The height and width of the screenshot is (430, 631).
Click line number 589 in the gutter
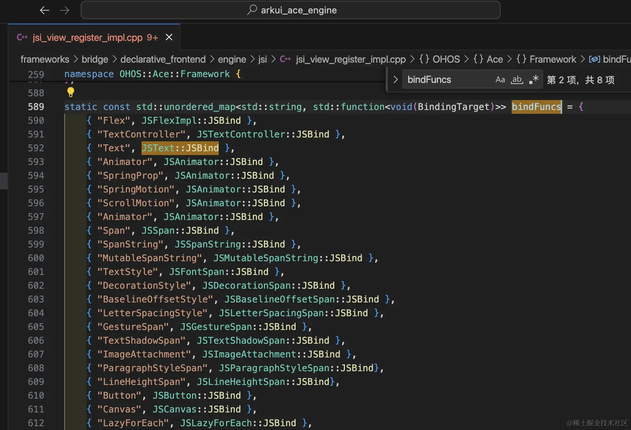click(36, 107)
